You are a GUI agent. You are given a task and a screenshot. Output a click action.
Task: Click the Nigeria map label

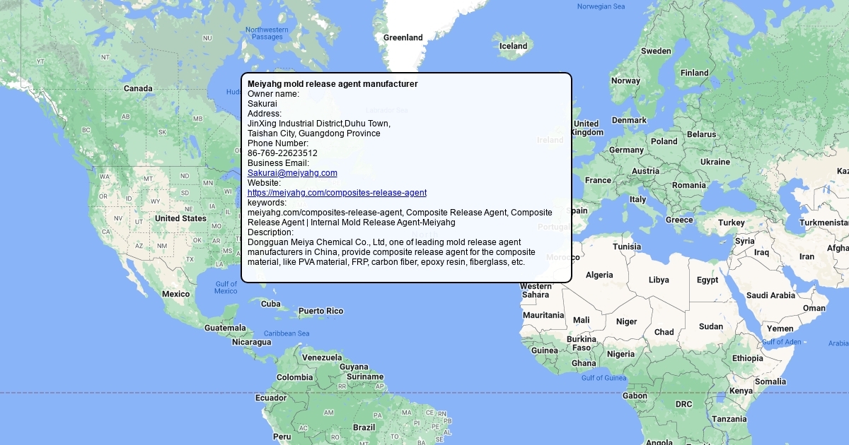(620, 354)
